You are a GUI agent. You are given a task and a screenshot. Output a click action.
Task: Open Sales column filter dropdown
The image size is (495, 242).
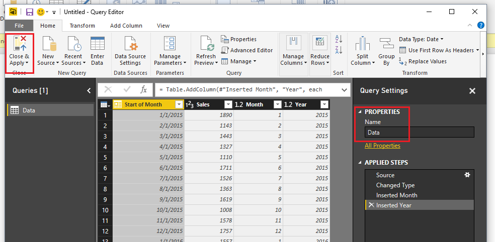(228, 104)
